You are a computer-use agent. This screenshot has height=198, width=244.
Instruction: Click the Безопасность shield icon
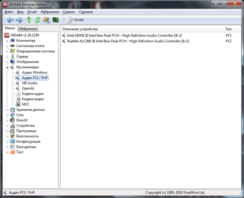pos(12,136)
